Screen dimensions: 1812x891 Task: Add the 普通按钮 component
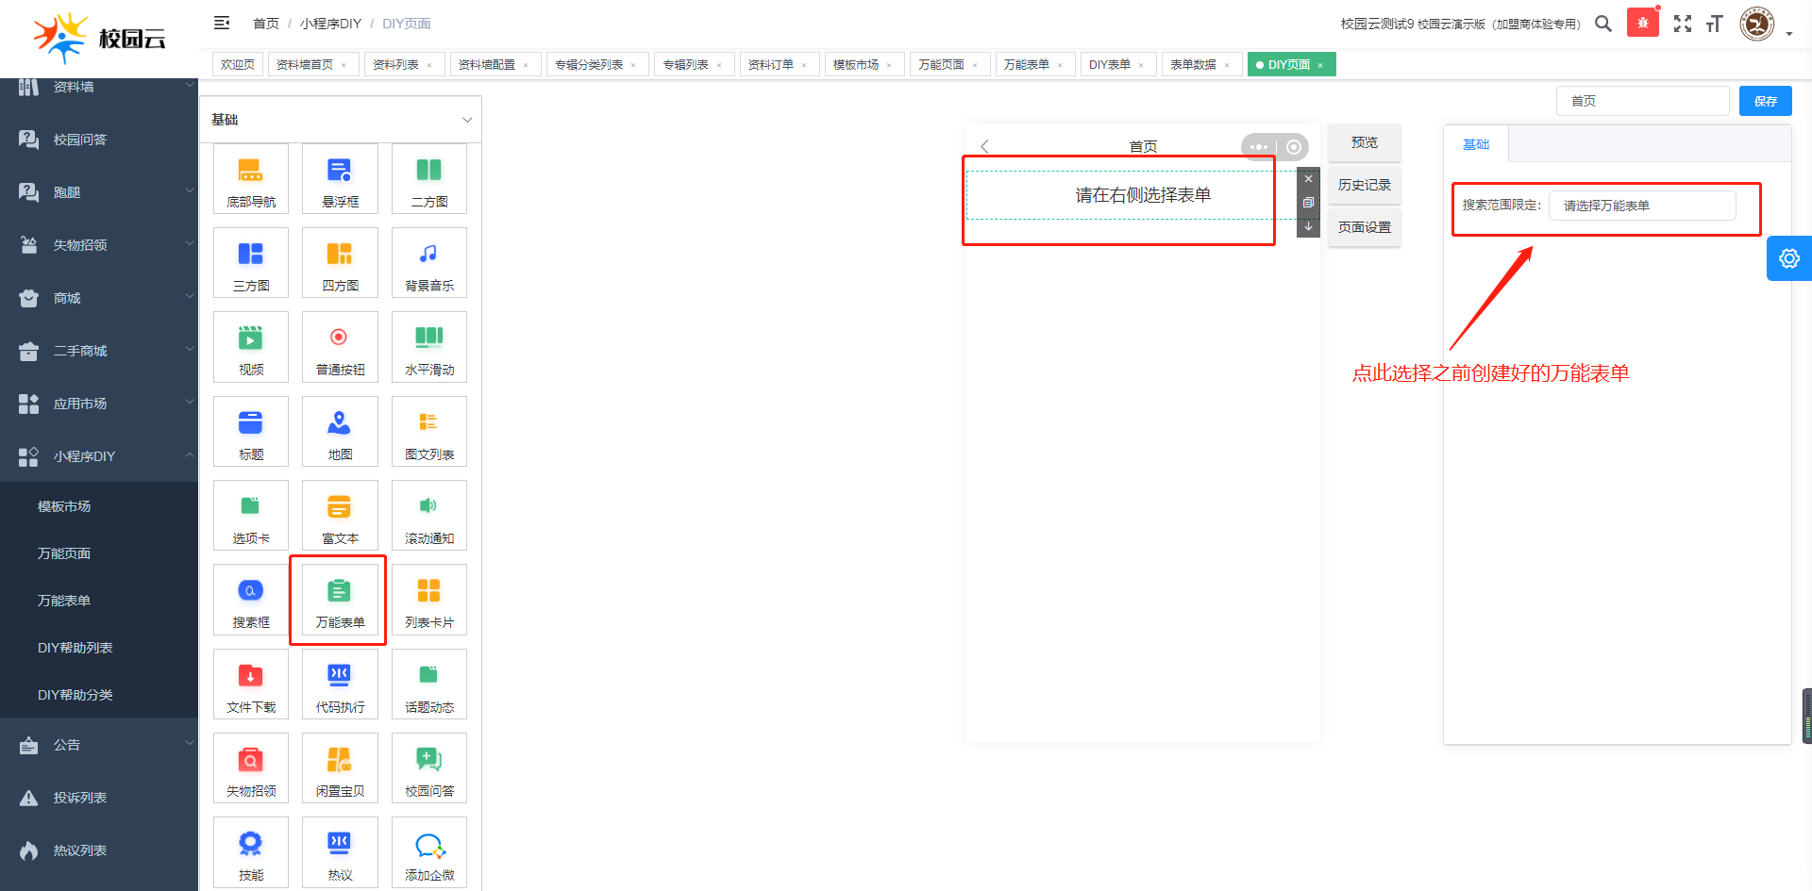(340, 347)
